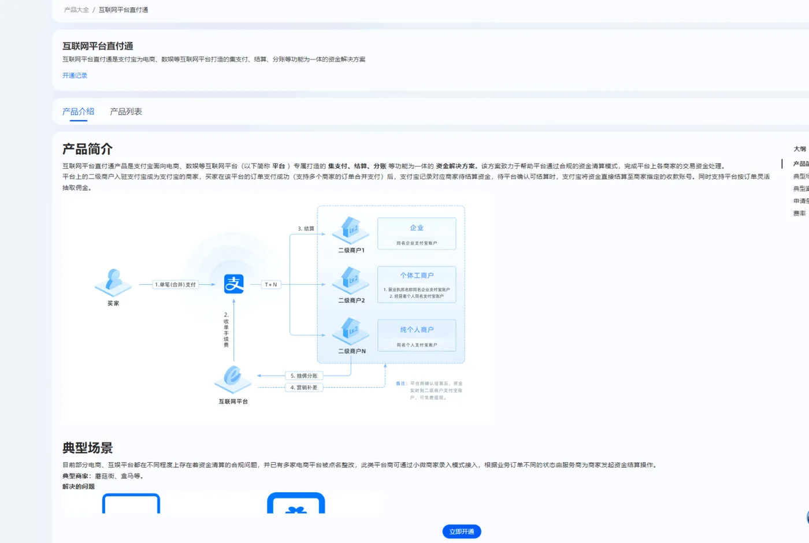The height and width of the screenshot is (543, 809).
Task: Click the 互联网平台直付通 page title
Action: pyautogui.click(x=98, y=46)
